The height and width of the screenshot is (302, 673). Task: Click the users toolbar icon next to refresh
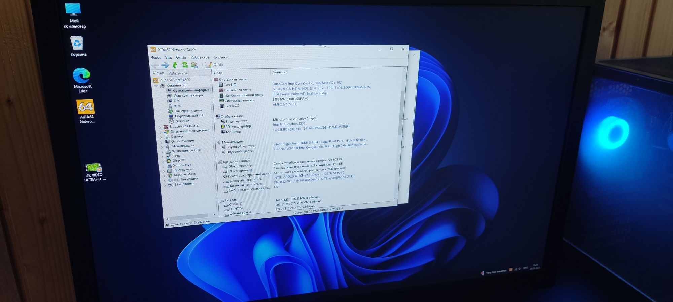[x=194, y=65]
